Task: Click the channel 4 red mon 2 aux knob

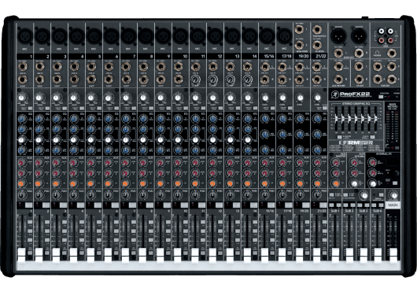Action: click(74, 173)
